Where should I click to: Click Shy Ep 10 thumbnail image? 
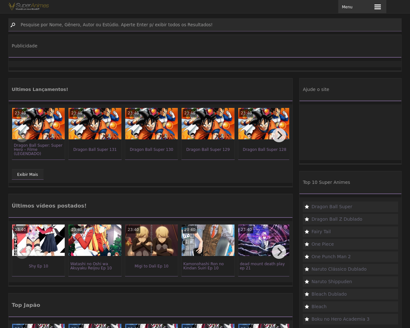pos(38,240)
